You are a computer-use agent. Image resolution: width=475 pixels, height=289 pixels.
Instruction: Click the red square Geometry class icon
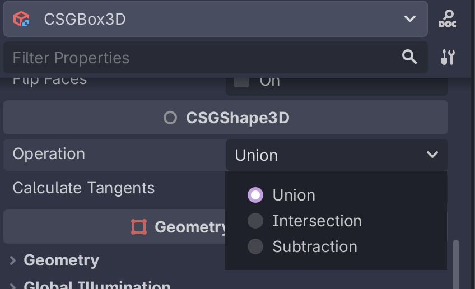pyautogui.click(x=139, y=227)
